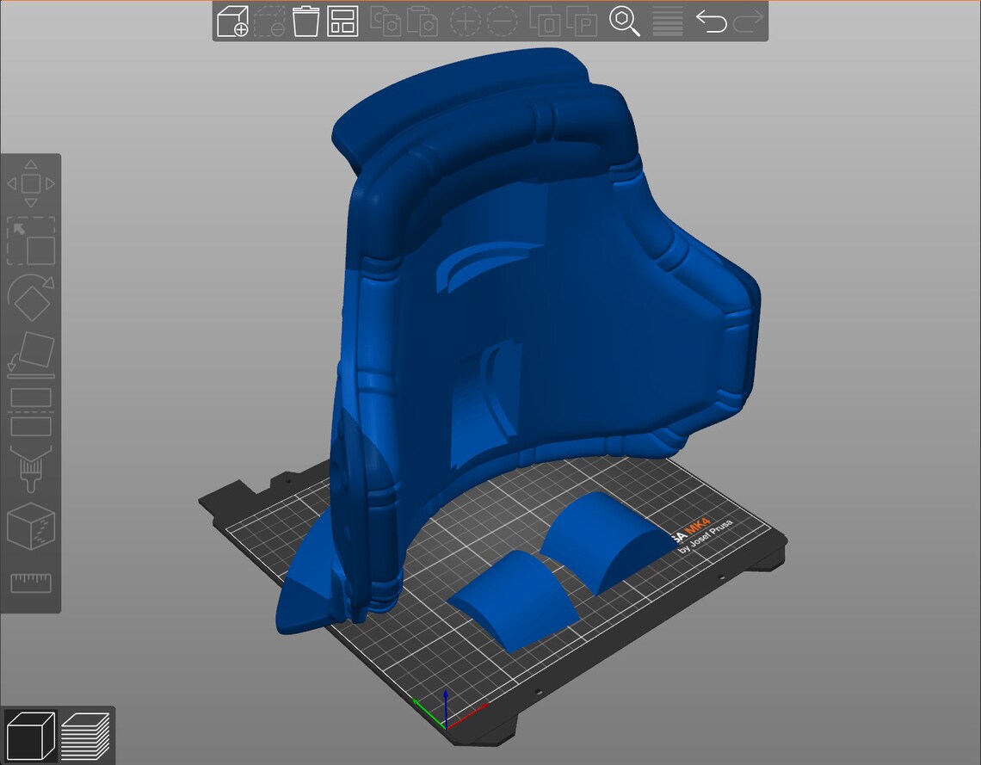Click the dimmed Redo arrow icon

click(x=749, y=22)
